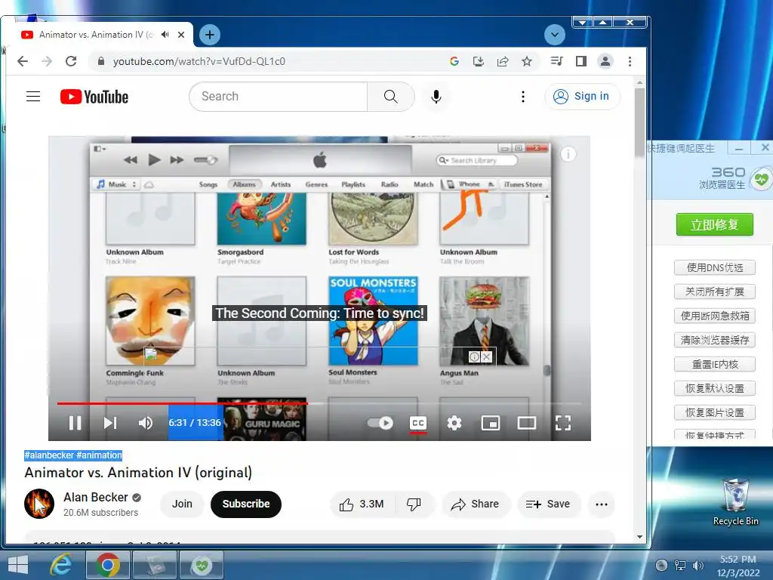Share this video
Screen dimensions: 773x580
click(x=476, y=504)
